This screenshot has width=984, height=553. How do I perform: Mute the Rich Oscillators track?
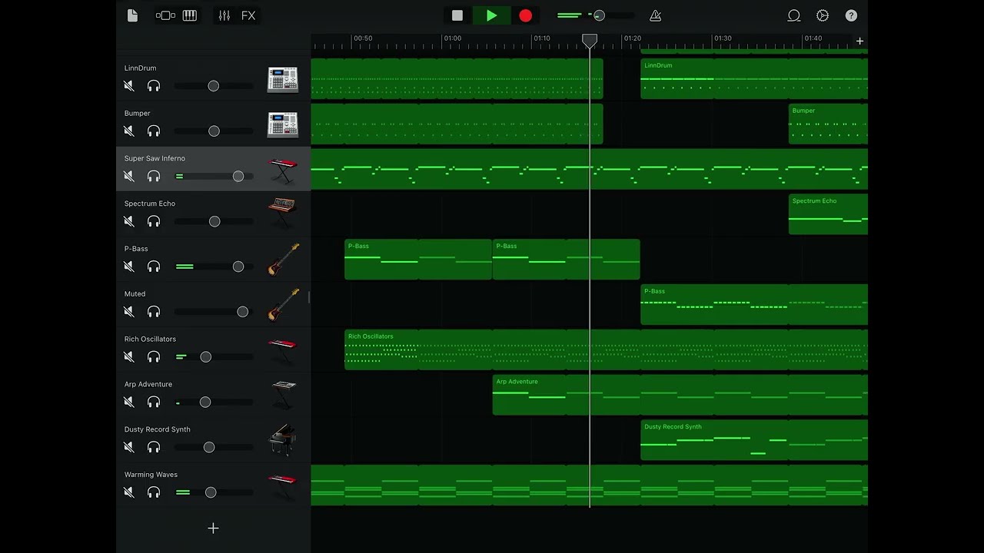pyautogui.click(x=129, y=357)
